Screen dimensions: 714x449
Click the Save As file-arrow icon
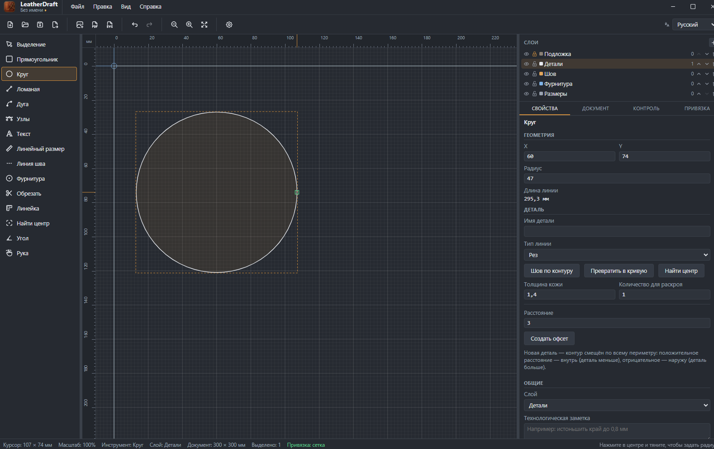pyautogui.click(x=55, y=25)
